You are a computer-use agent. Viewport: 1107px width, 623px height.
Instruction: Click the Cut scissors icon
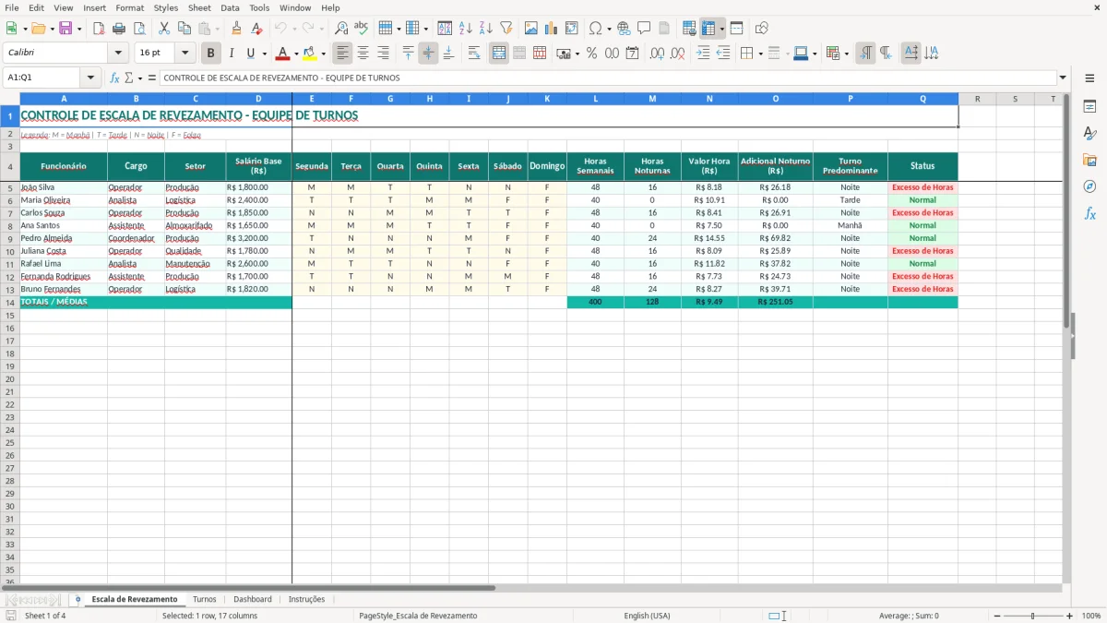[x=163, y=29]
